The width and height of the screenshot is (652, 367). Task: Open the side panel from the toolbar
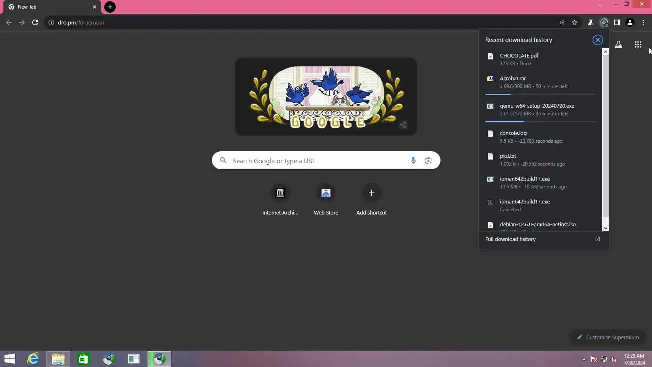click(617, 22)
